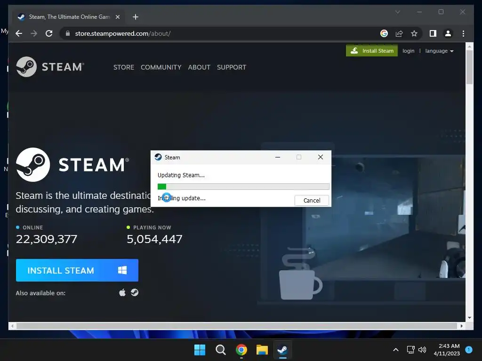Click the Steam logo in header
The height and width of the screenshot is (361, 482).
[50, 67]
